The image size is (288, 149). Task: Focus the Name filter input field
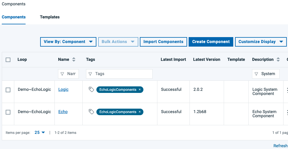pos(68,74)
